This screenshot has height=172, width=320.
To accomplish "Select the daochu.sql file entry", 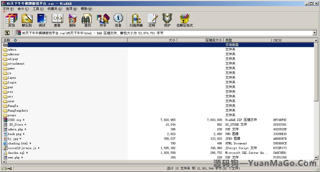I will click(x=16, y=153).
